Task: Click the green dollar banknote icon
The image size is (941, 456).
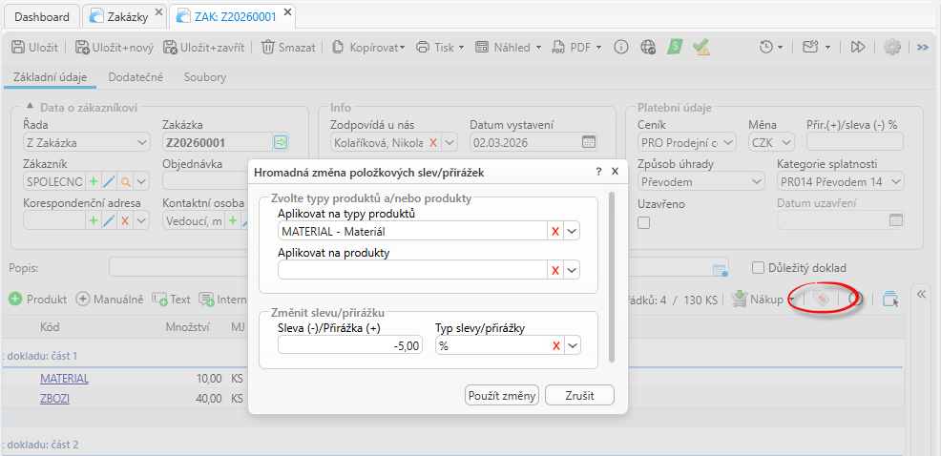Action: [675, 47]
